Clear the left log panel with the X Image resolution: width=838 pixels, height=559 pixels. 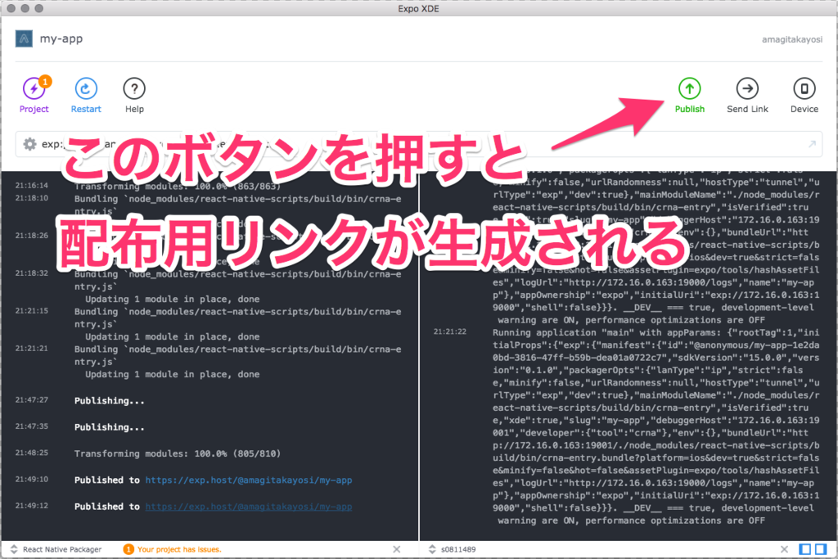pos(397,549)
